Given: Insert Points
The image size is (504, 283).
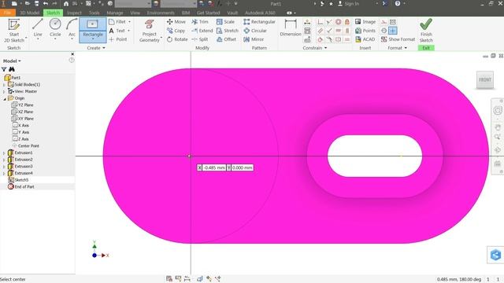Looking at the screenshot, I should tap(365, 31).
